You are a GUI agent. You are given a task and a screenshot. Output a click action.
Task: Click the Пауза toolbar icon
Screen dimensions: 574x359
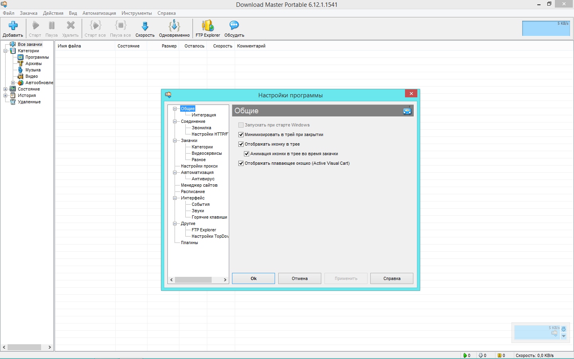coord(51,26)
